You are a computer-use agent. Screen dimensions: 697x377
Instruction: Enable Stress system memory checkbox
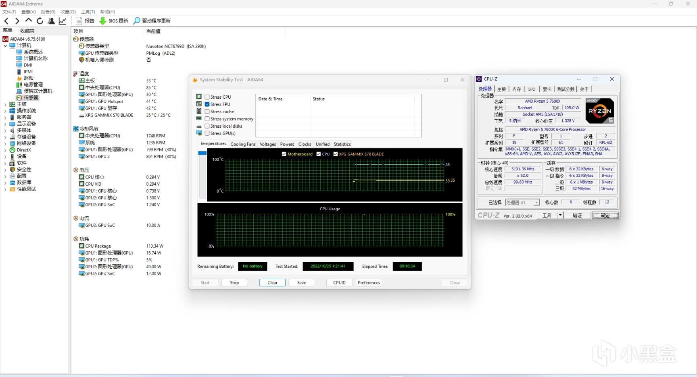click(x=207, y=119)
